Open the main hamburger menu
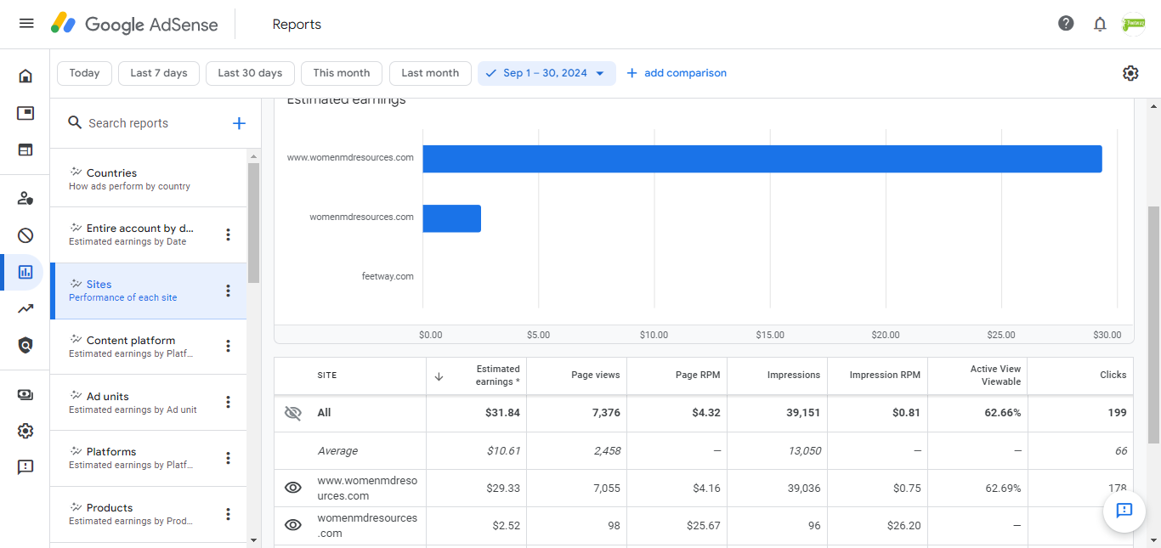1161x548 pixels. 26,24
